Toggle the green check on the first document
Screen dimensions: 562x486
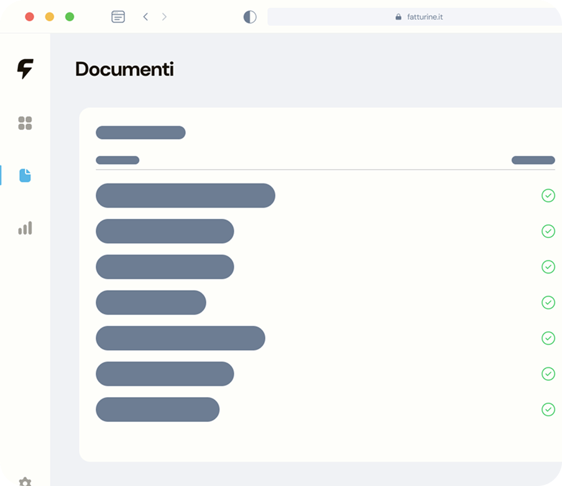(548, 196)
